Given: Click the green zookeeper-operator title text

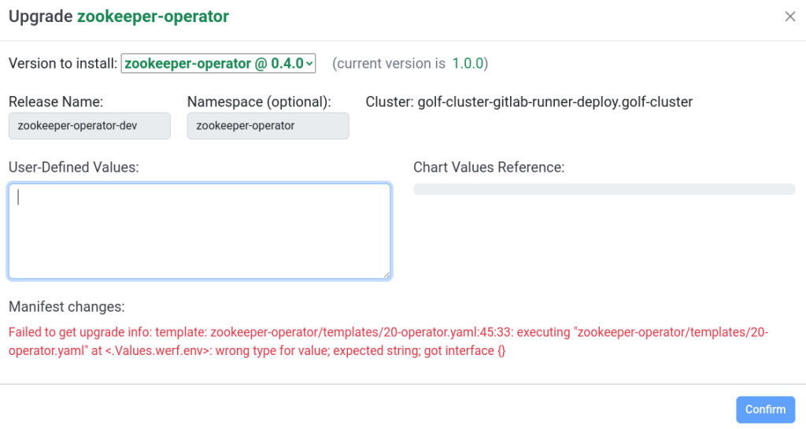Looking at the screenshot, I should [153, 17].
